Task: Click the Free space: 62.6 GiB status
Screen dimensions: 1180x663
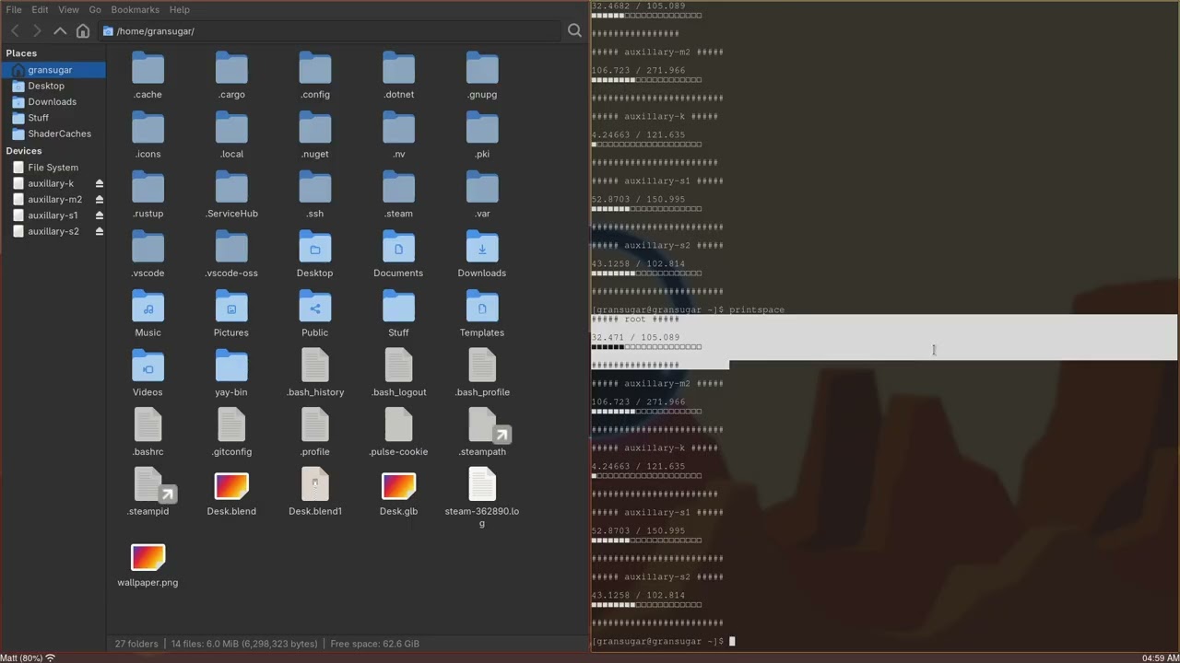Action: click(x=374, y=644)
